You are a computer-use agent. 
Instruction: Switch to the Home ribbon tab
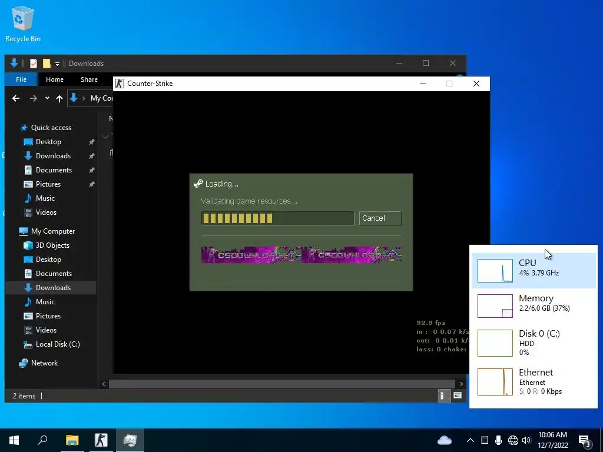(x=55, y=79)
